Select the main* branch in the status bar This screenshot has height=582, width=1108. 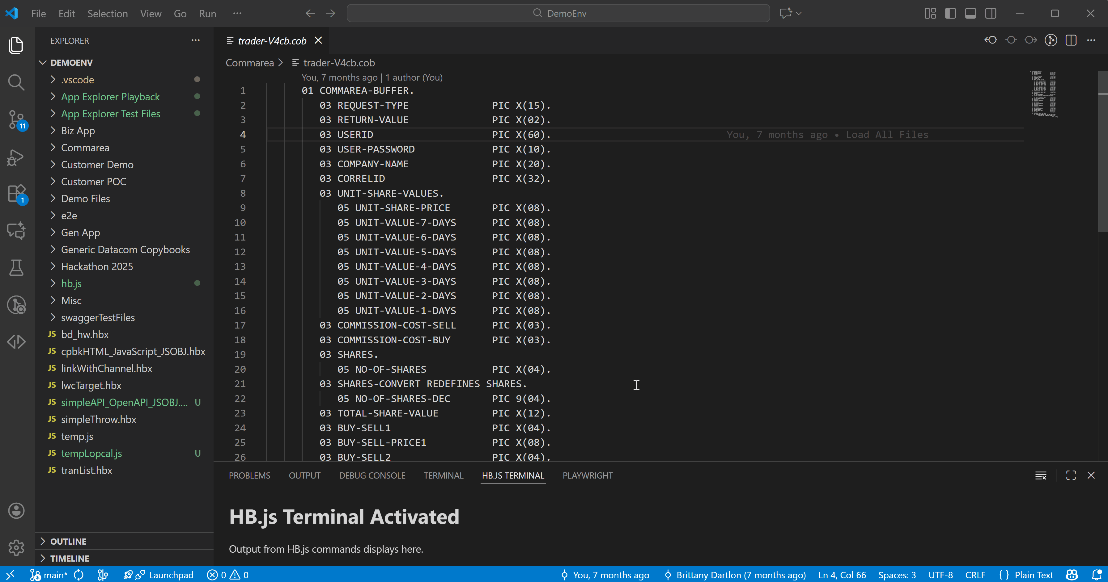[54, 575]
